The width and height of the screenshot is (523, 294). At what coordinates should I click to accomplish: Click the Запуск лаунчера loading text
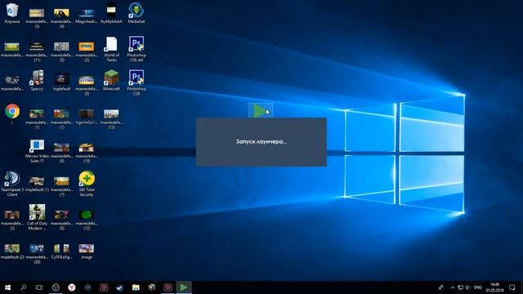point(261,141)
